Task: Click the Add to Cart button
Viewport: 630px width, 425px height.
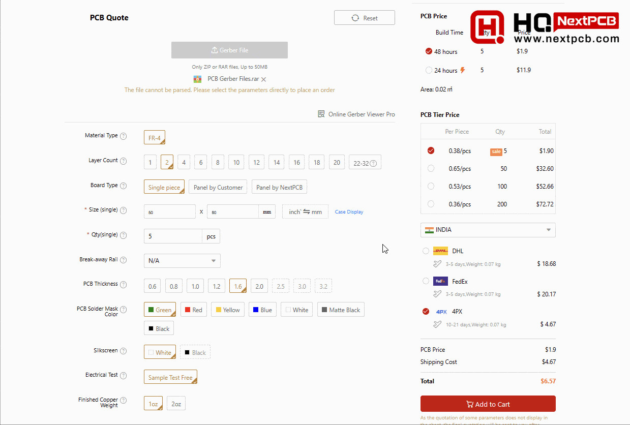Action: tap(488, 404)
